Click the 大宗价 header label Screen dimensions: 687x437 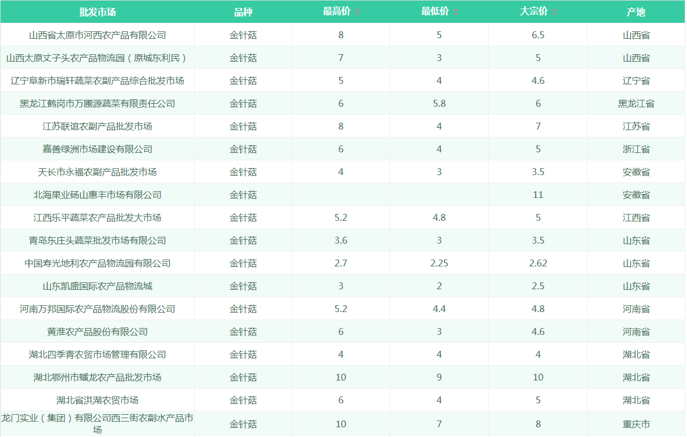tap(534, 12)
